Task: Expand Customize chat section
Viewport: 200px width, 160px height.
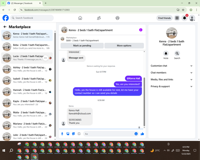Action: 172,66
